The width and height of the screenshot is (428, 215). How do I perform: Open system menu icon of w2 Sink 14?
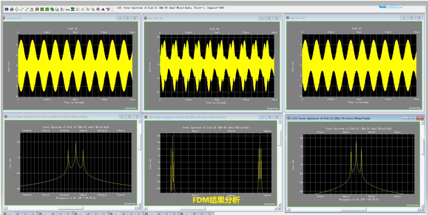tap(5, 18)
